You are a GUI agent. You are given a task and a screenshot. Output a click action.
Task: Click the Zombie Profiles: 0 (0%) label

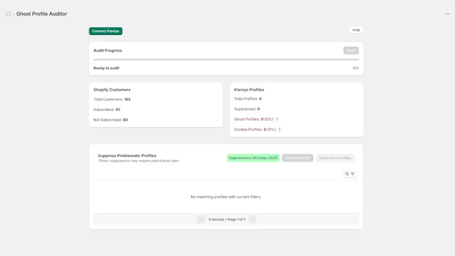(255, 130)
